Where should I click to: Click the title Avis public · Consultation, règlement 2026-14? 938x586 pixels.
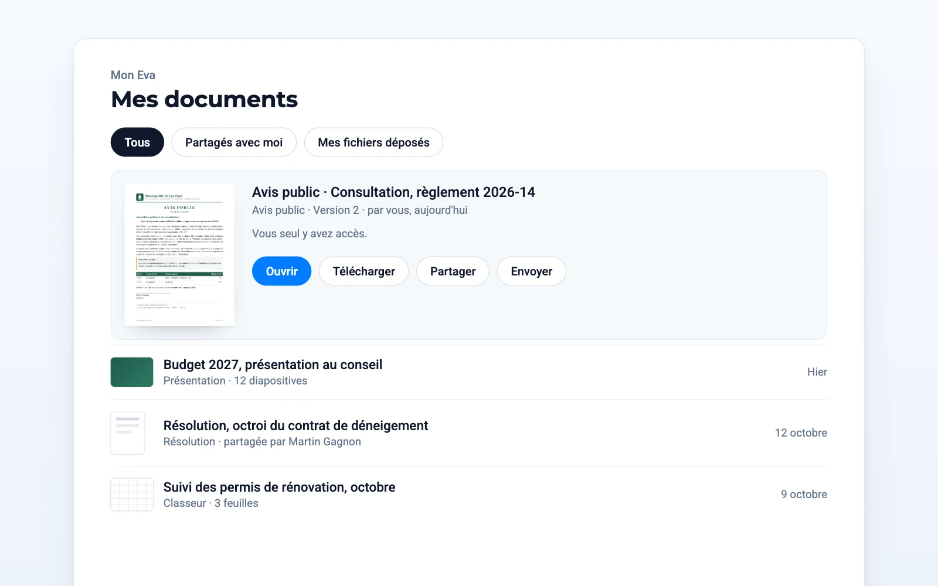pos(393,192)
